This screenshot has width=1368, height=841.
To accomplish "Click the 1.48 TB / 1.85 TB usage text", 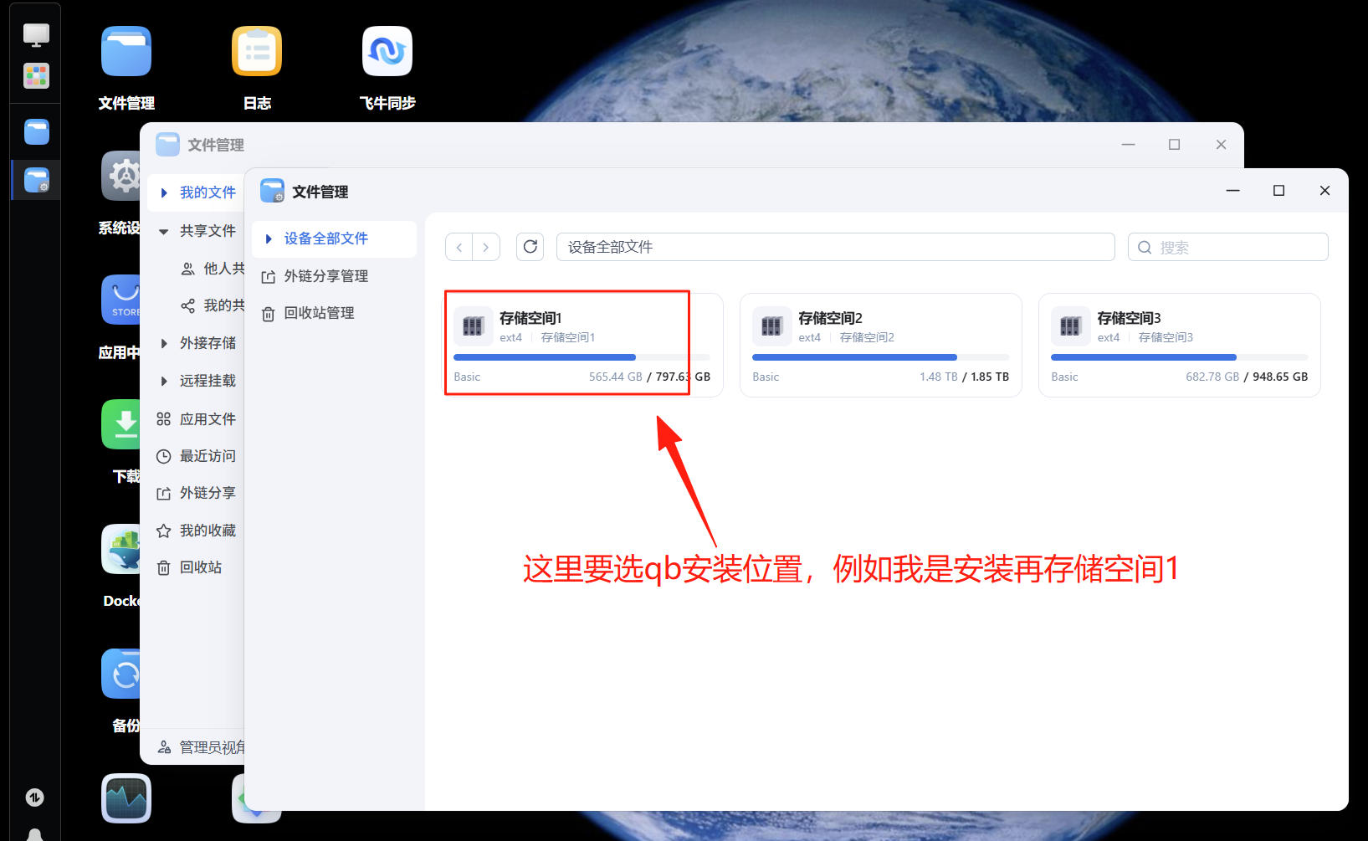I will click(964, 377).
